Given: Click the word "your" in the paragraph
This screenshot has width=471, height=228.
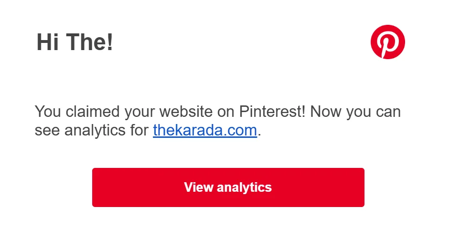Looking at the screenshot, I should tap(139, 113).
